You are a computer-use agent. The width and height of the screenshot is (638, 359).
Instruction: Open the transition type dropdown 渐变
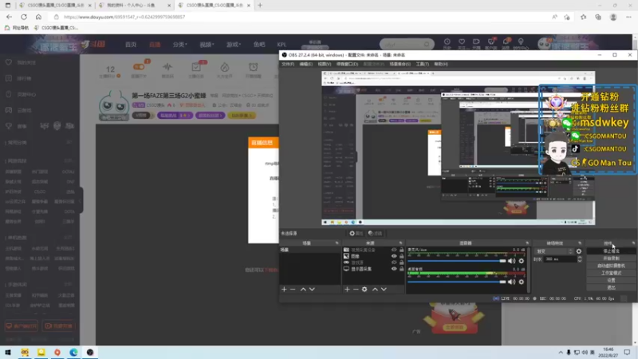click(x=553, y=251)
